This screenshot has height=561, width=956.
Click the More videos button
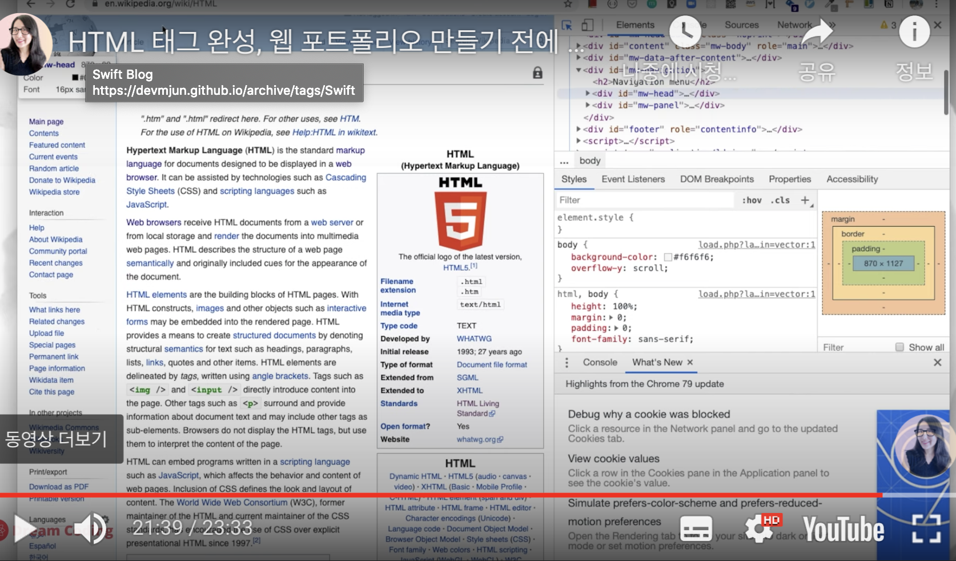[61, 439]
